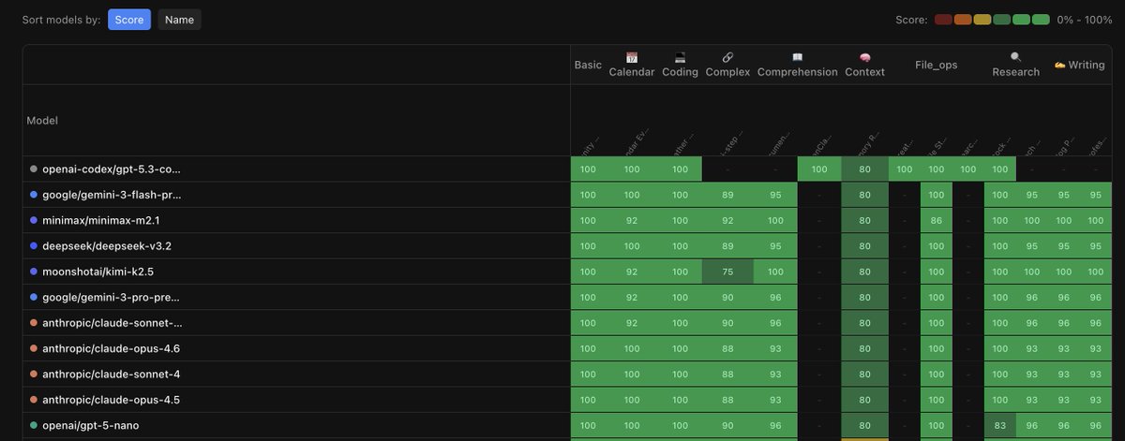Click the 89 score in gemini-3-flash row
1125x441 pixels.
coord(727,195)
